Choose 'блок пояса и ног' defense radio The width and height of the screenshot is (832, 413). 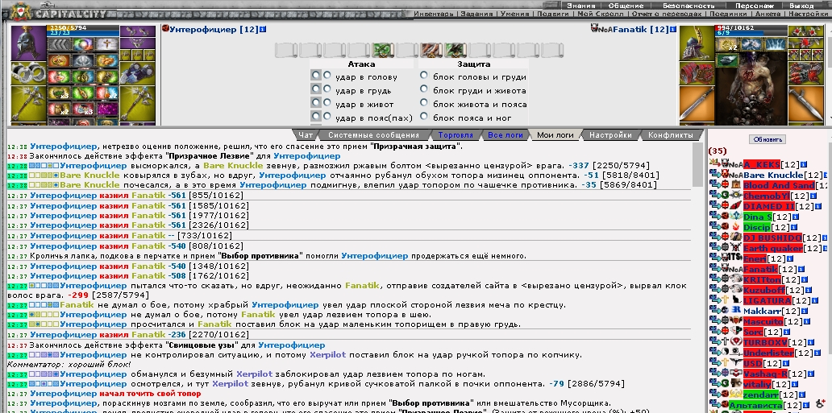(x=423, y=116)
